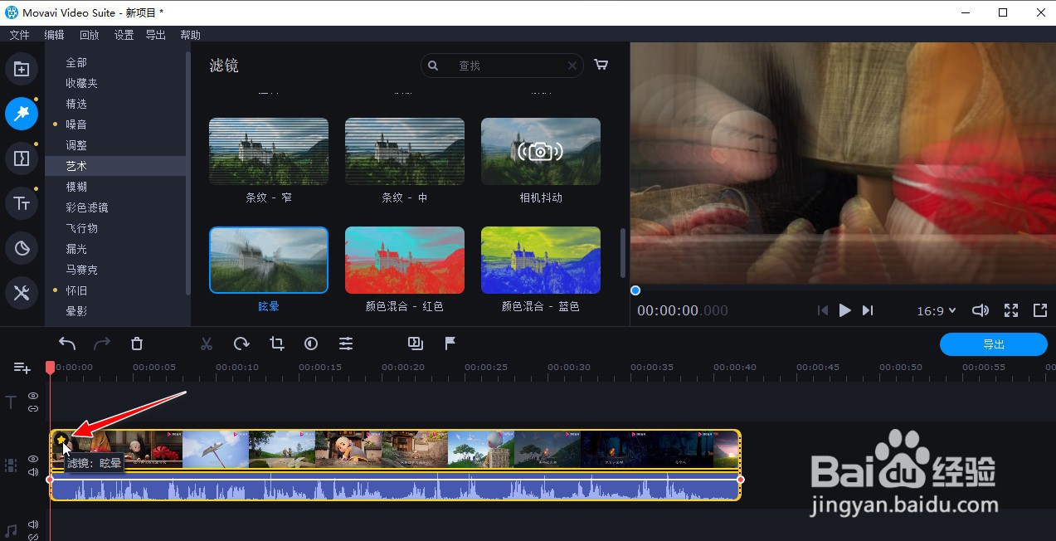Open the 编辑 menu

click(x=54, y=35)
